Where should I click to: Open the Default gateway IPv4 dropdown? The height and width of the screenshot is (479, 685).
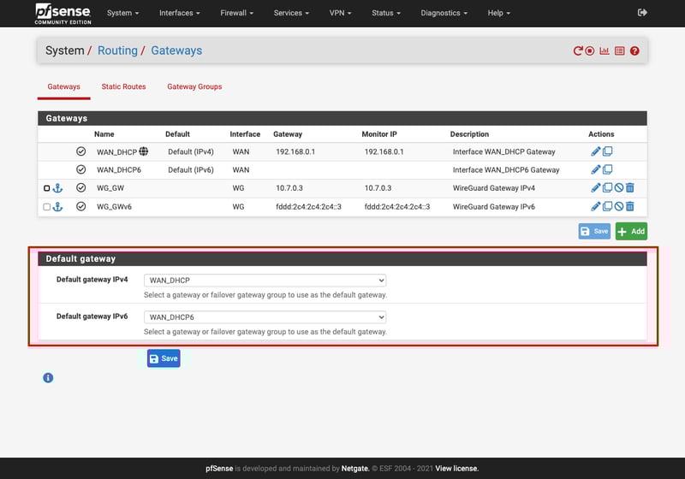click(265, 281)
